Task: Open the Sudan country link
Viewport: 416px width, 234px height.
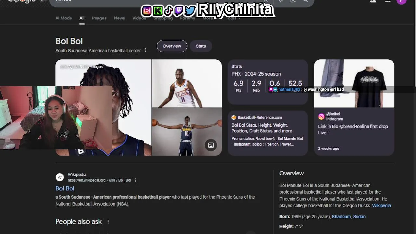Action: pyautogui.click(x=359, y=217)
